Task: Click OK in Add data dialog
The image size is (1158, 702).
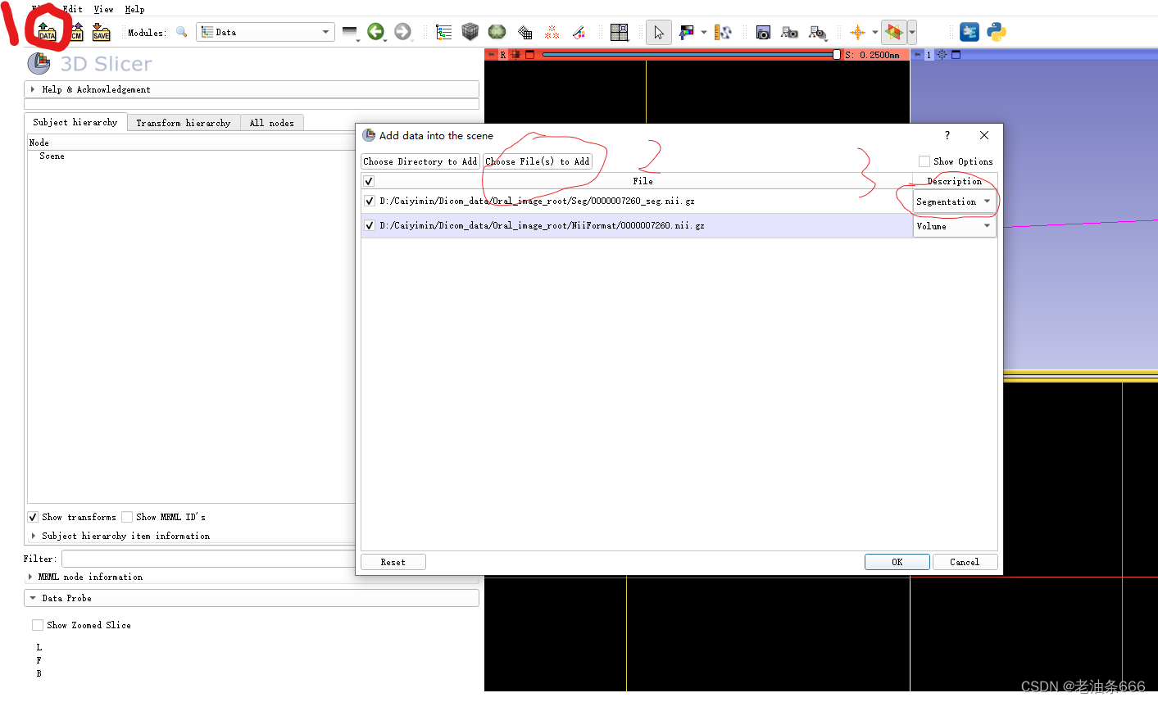Action: (897, 562)
